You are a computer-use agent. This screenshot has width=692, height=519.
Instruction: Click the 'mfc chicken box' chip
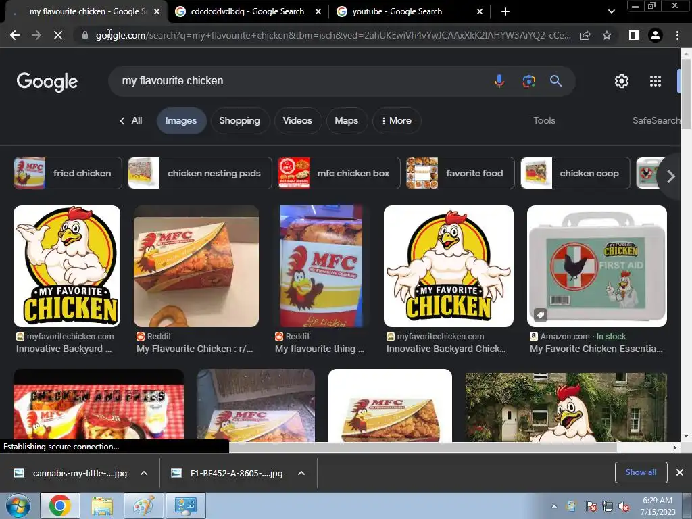coord(339,173)
